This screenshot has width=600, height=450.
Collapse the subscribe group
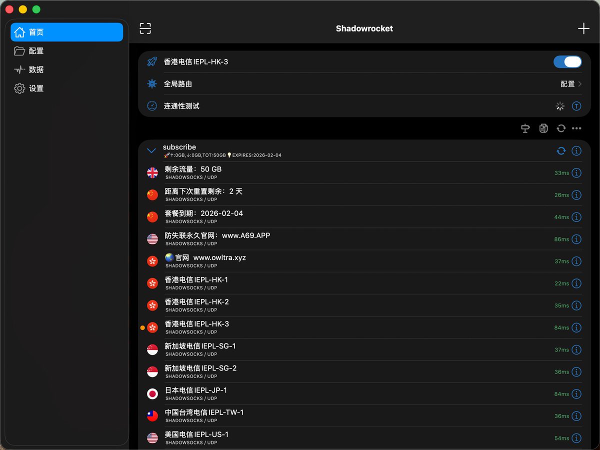point(151,150)
